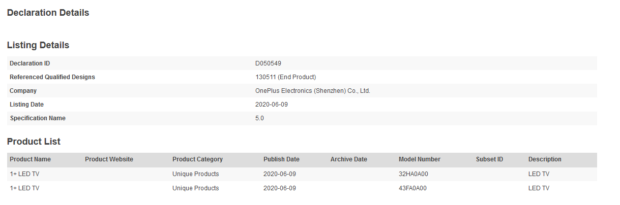This screenshot has width=620, height=205.
Task: Click the Product Website column header
Action: [x=109, y=159]
